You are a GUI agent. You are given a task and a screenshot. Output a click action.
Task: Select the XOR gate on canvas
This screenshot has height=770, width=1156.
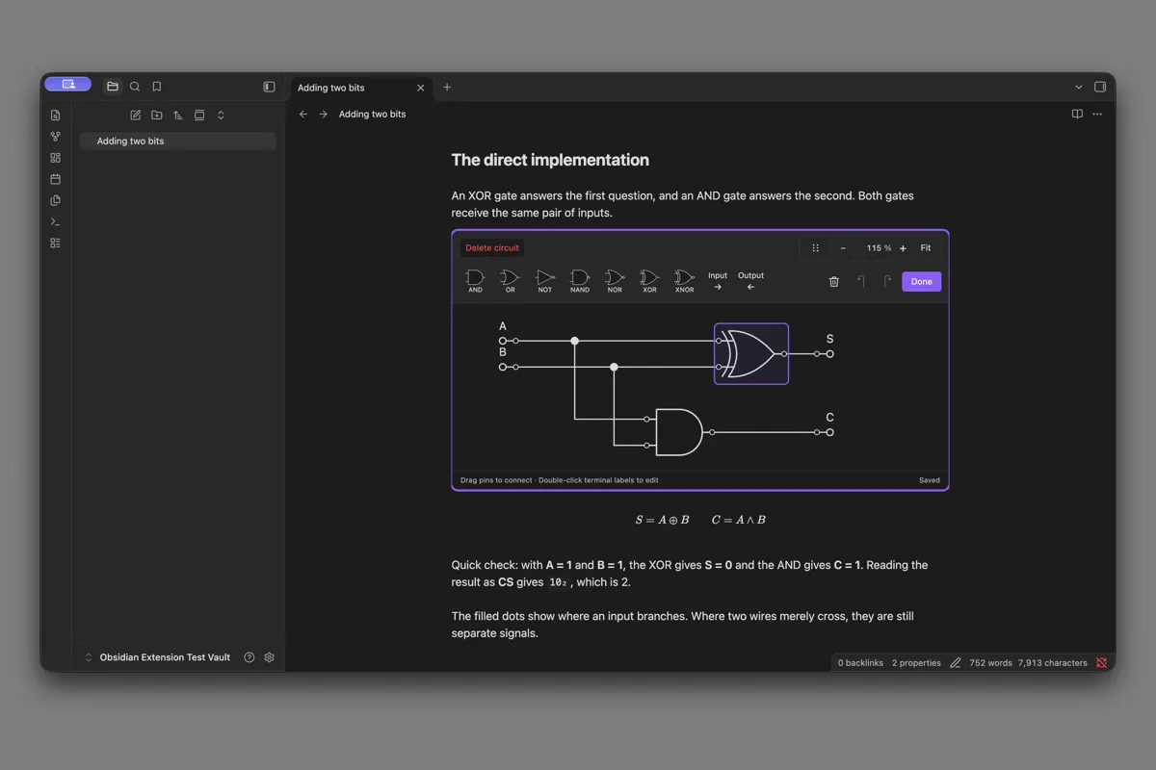[x=751, y=354]
